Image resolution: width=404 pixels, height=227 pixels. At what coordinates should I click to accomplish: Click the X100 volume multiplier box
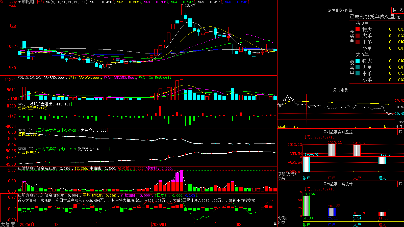tap(12, 99)
